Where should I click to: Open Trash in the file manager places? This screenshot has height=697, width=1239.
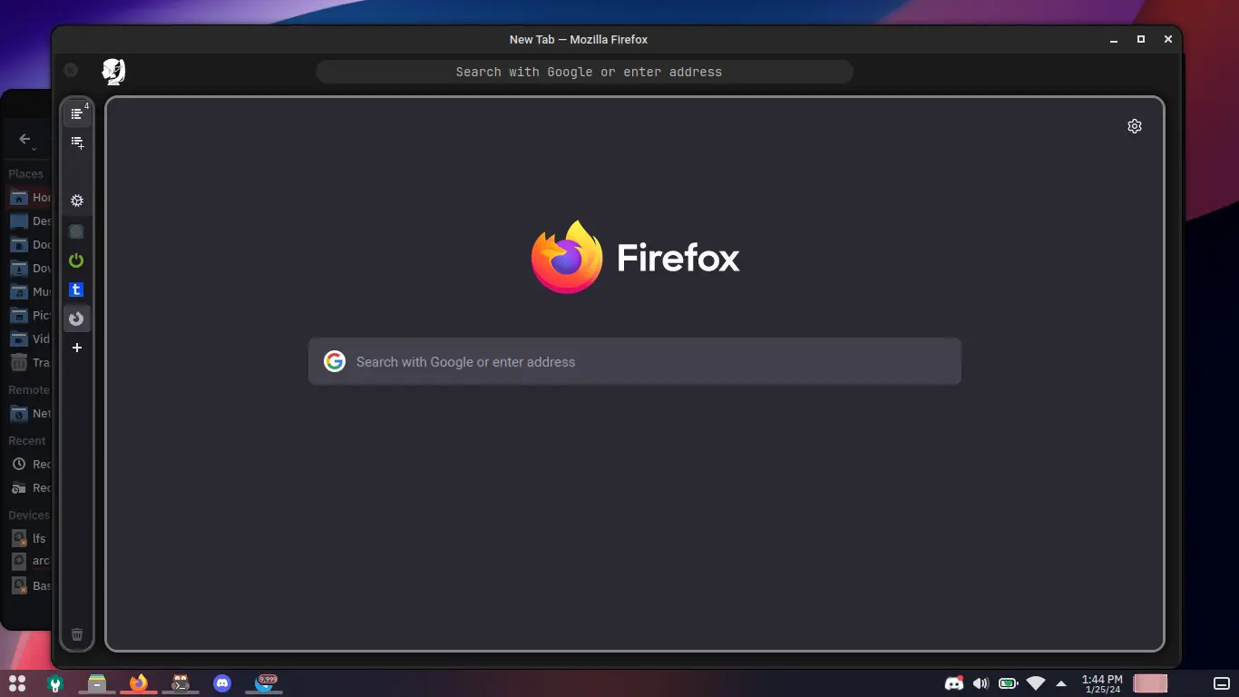tap(31, 362)
